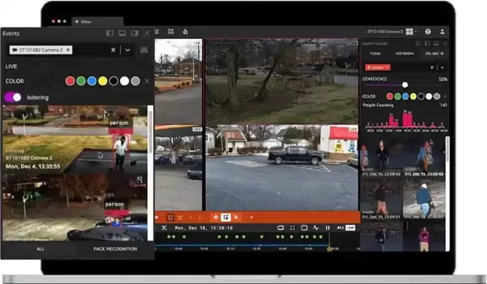Pick red color filter in Events panel
This screenshot has width=487, height=284.
pyautogui.click(x=70, y=81)
